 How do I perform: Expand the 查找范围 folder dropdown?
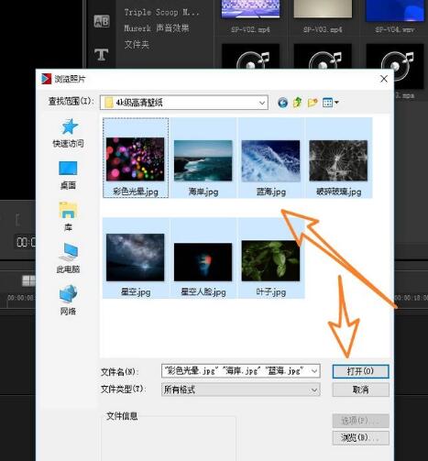[x=262, y=103]
